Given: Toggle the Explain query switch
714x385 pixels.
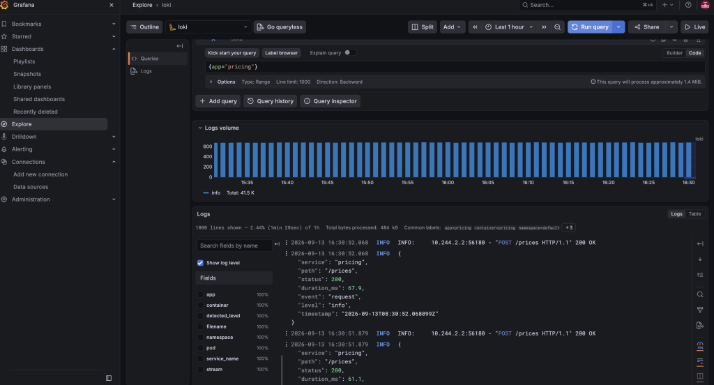Looking at the screenshot, I should click(349, 53).
